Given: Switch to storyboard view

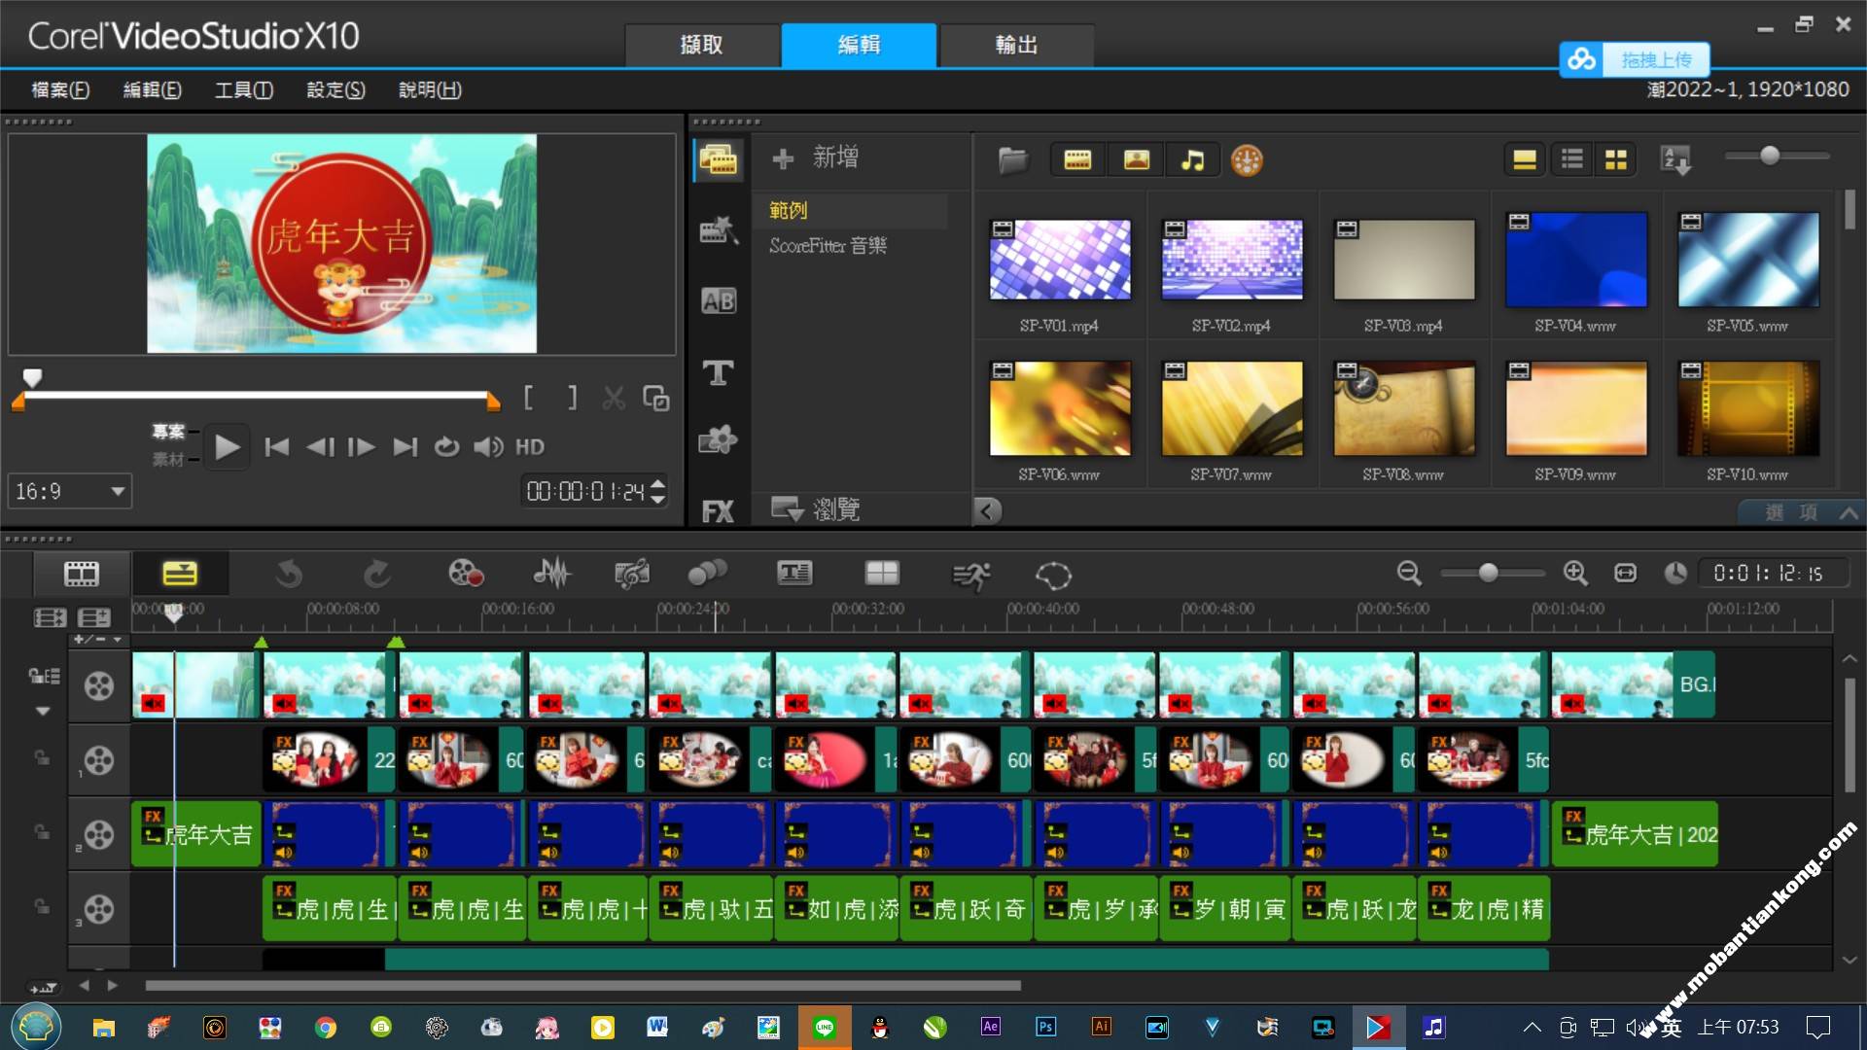Looking at the screenshot, I should pyautogui.click(x=82, y=574).
